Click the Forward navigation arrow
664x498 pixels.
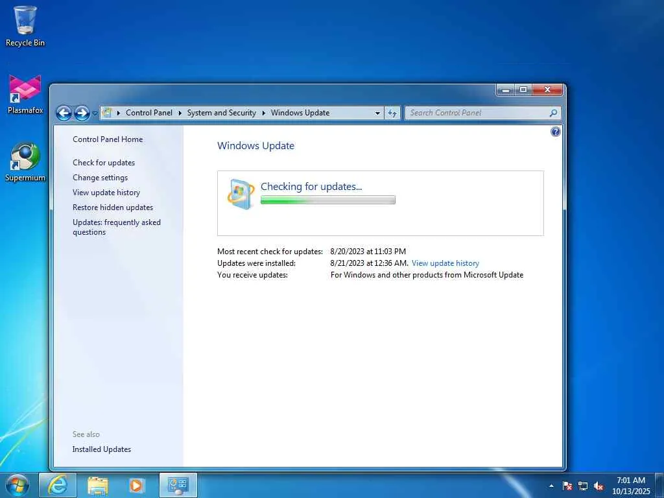coord(82,113)
